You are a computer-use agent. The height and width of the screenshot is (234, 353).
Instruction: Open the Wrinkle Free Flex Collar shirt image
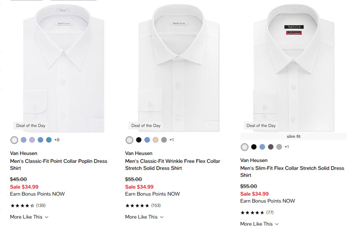(x=178, y=66)
